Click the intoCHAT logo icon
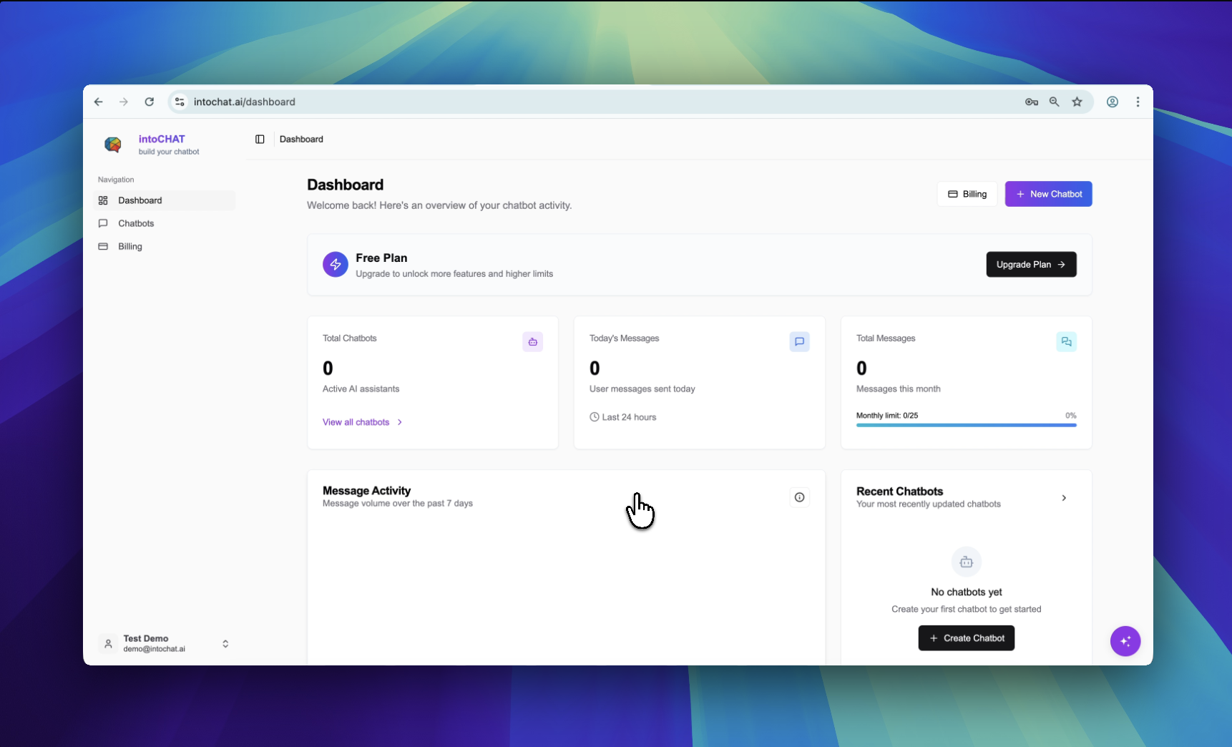The height and width of the screenshot is (747, 1232). pos(113,145)
